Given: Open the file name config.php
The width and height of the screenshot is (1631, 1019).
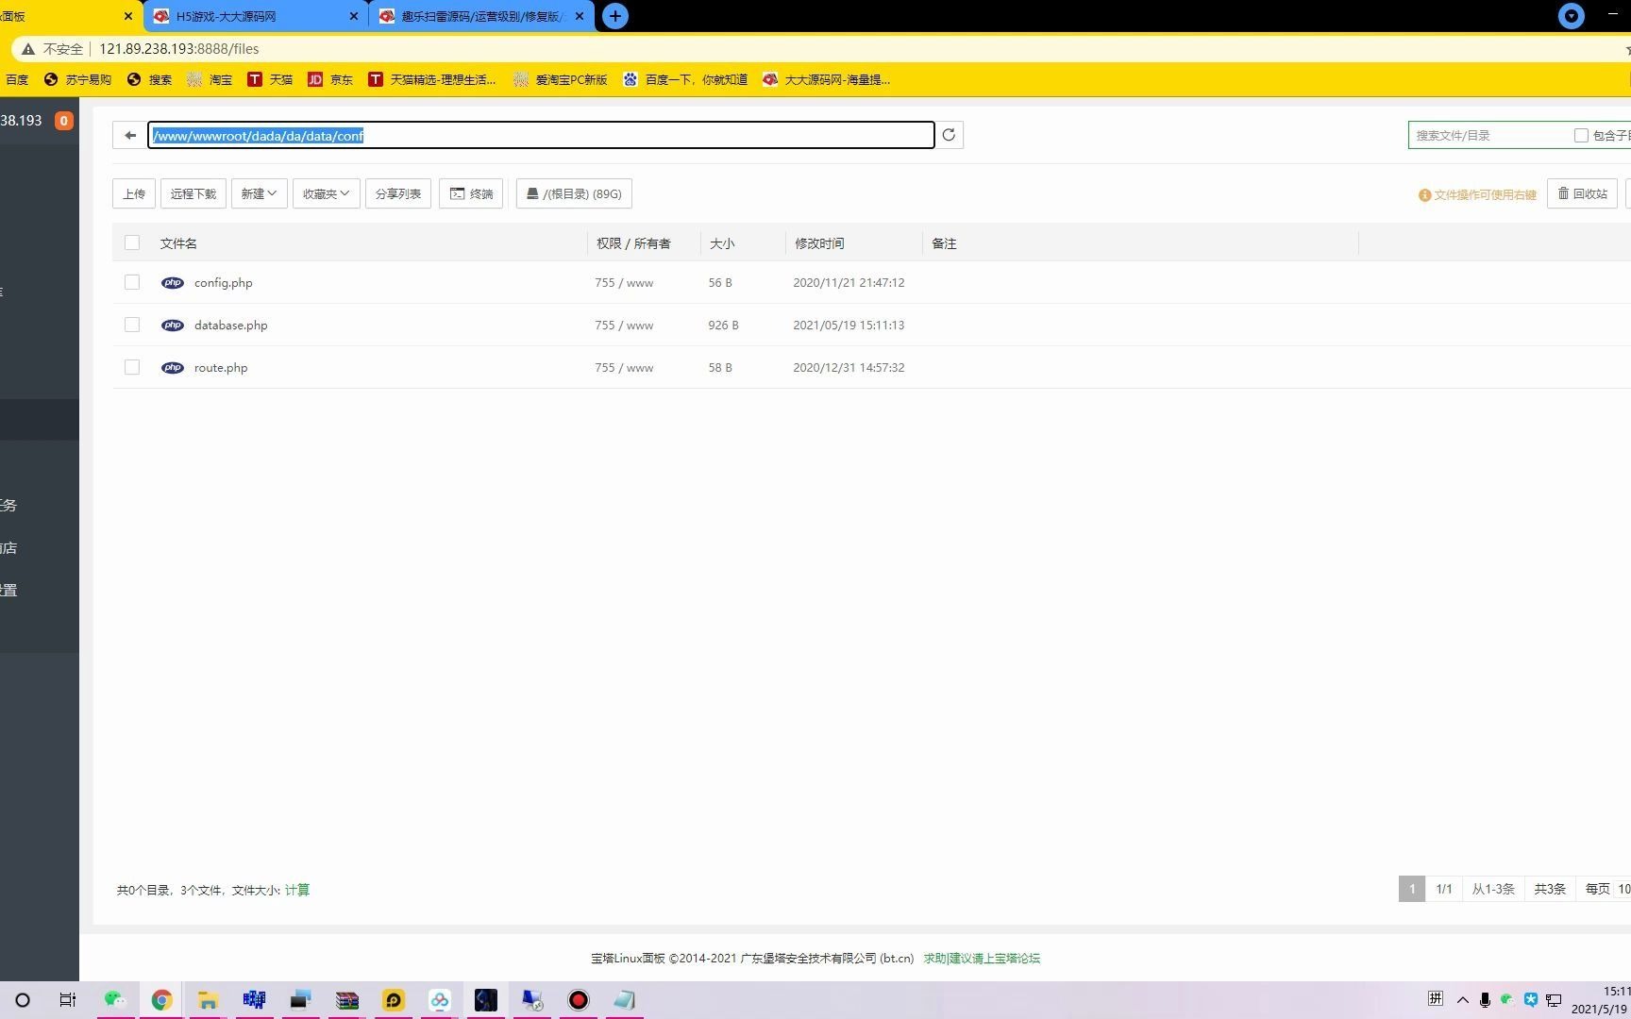Looking at the screenshot, I should tap(224, 282).
